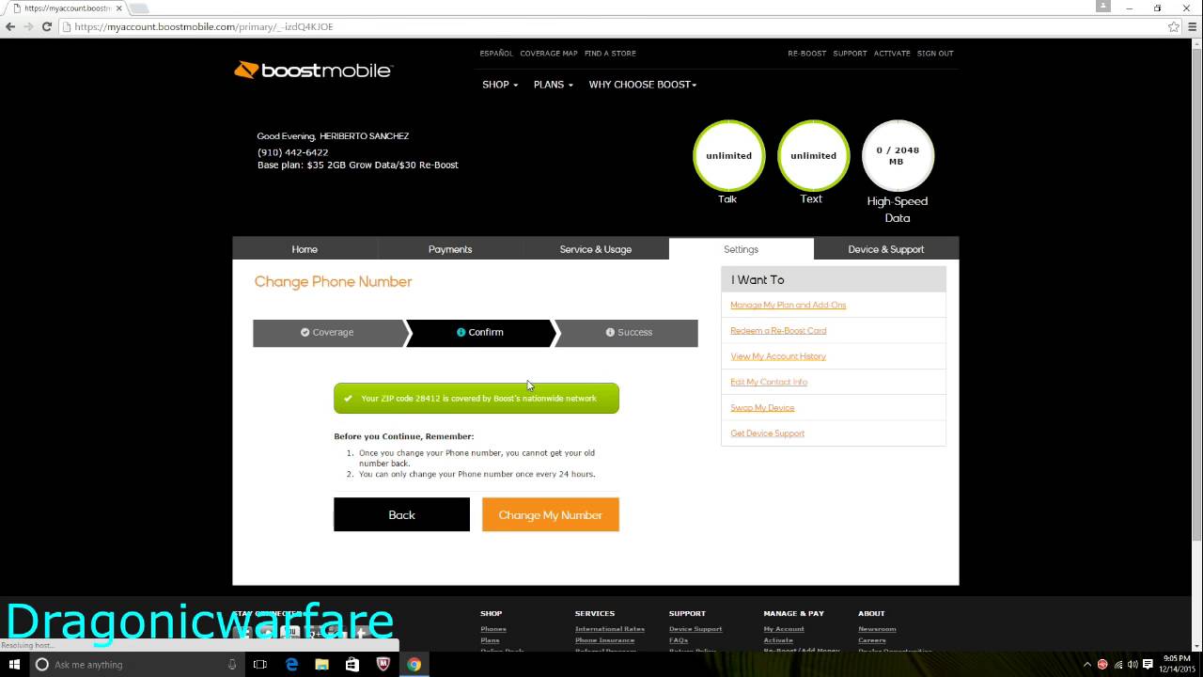Click the Cortana Ask me anything box
This screenshot has height=677, width=1203.
coord(134,665)
